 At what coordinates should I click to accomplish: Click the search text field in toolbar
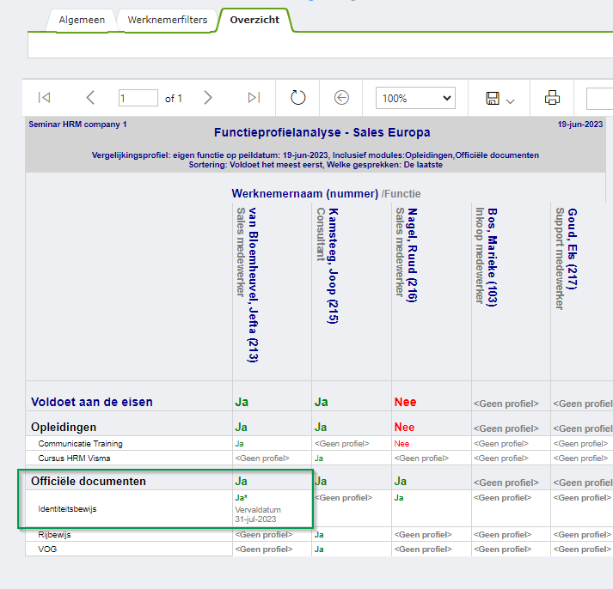click(599, 98)
